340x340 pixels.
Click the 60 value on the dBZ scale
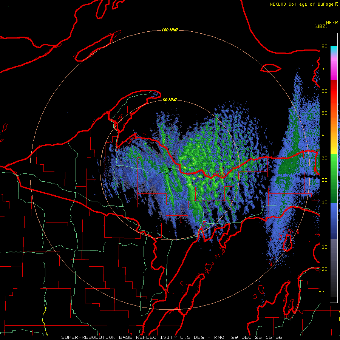pyautogui.click(x=325, y=91)
